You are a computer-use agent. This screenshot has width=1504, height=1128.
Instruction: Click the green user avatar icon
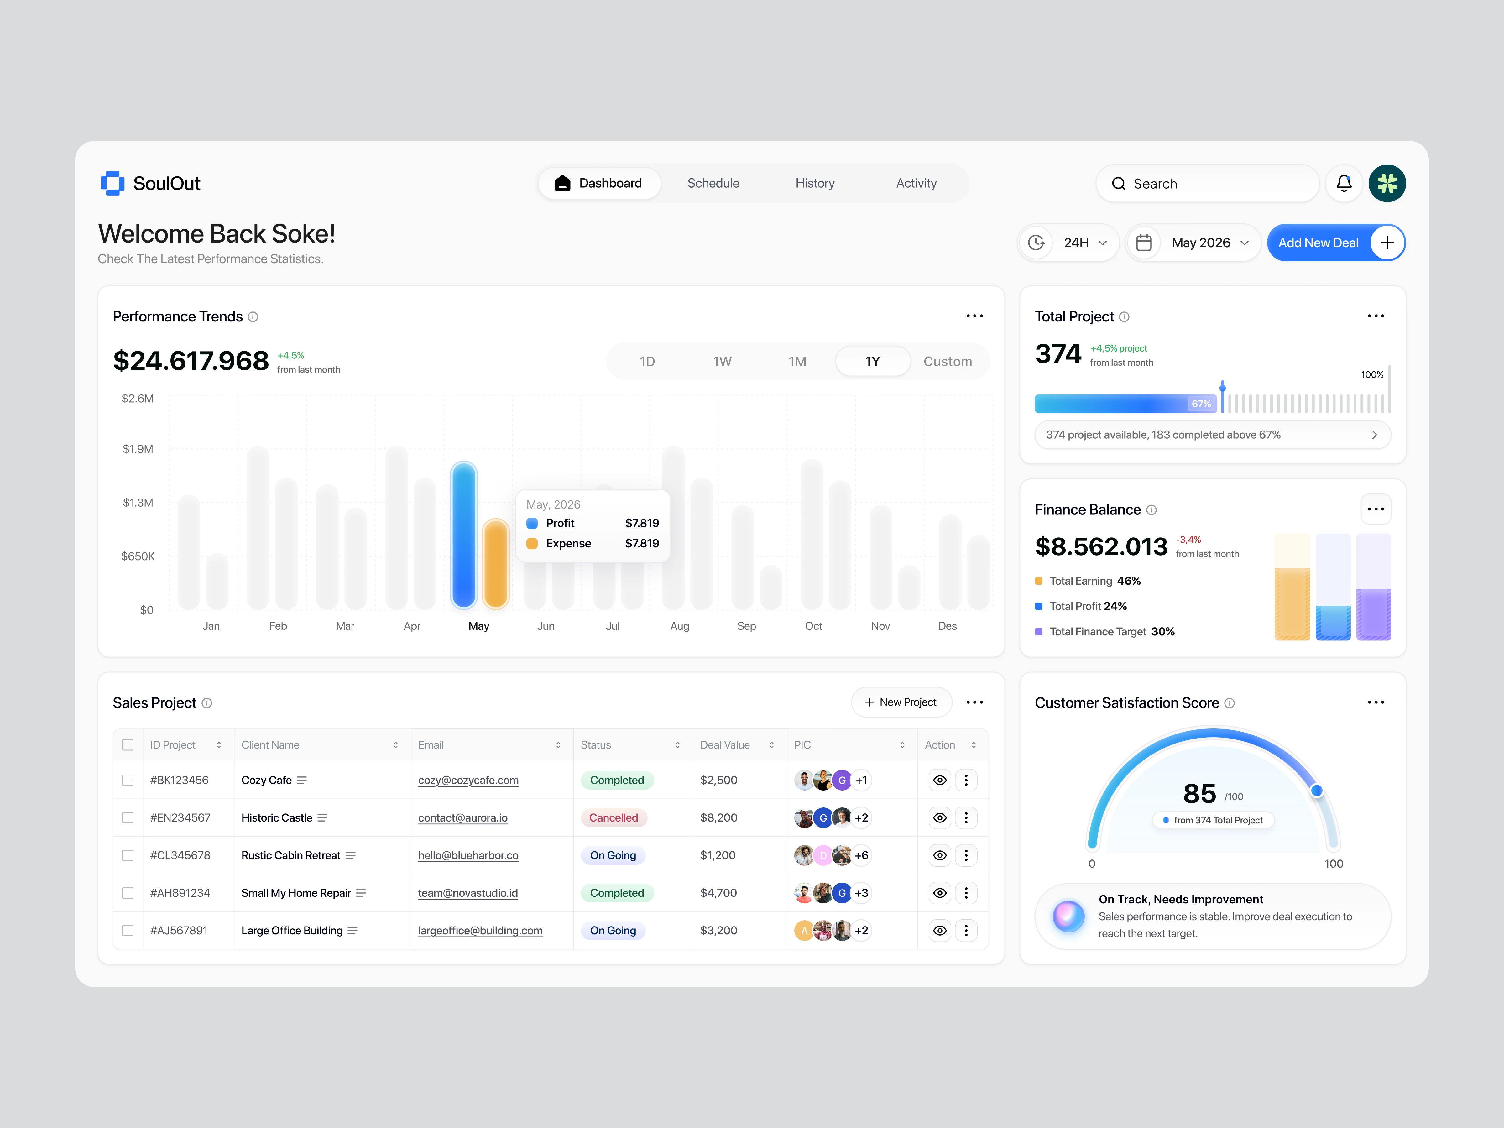[1386, 184]
